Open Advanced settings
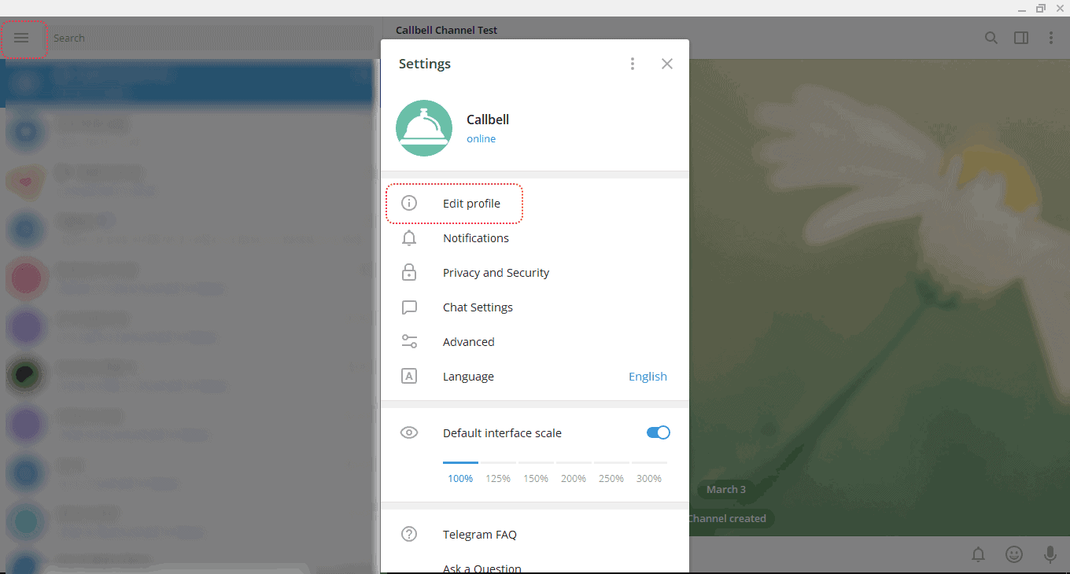1070x574 pixels. [x=535, y=342]
